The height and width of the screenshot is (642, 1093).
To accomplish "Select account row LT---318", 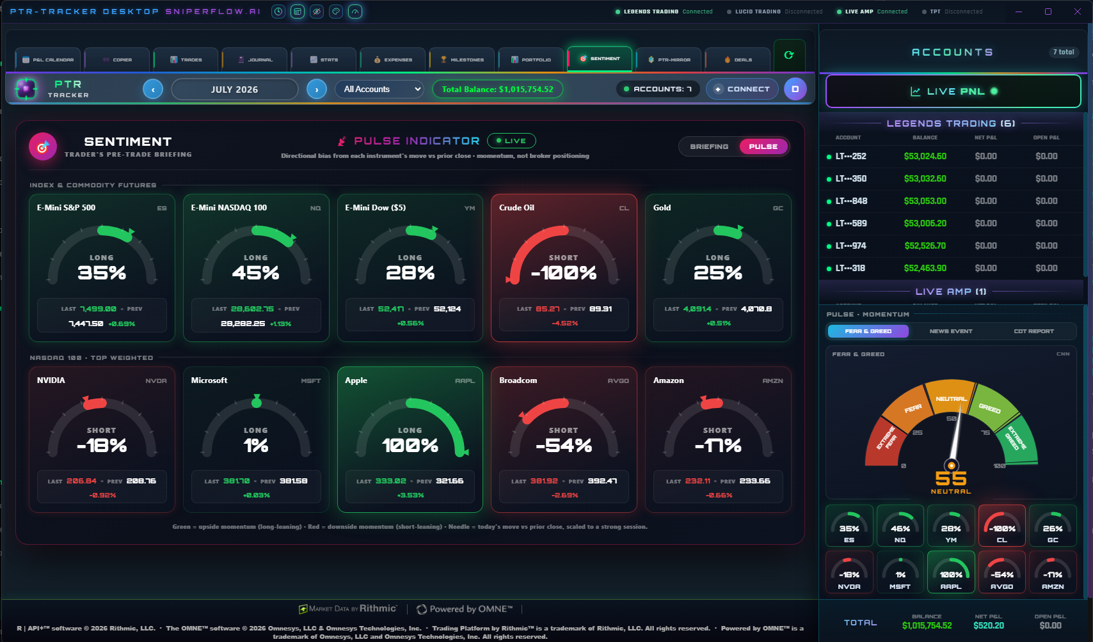I will click(952, 269).
